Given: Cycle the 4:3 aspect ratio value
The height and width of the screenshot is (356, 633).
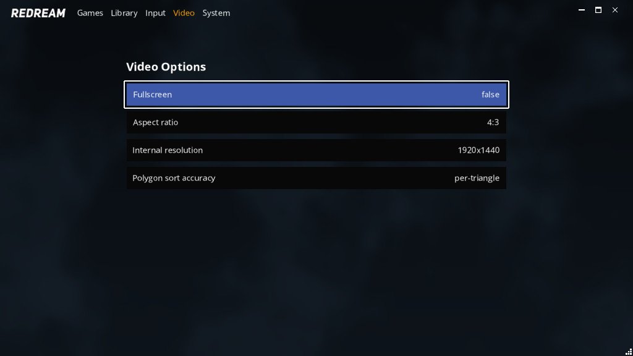Looking at the screenshot, I should pyautogui.click(x=493, y=122).
